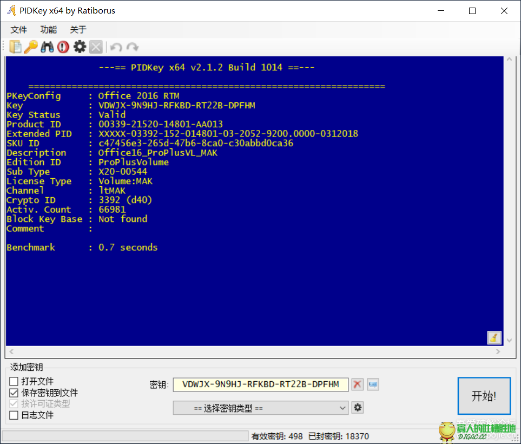Screen dimensions: 521x444
Task: Click the greyed X toolbar icon
Action: (x=96, y=47)
